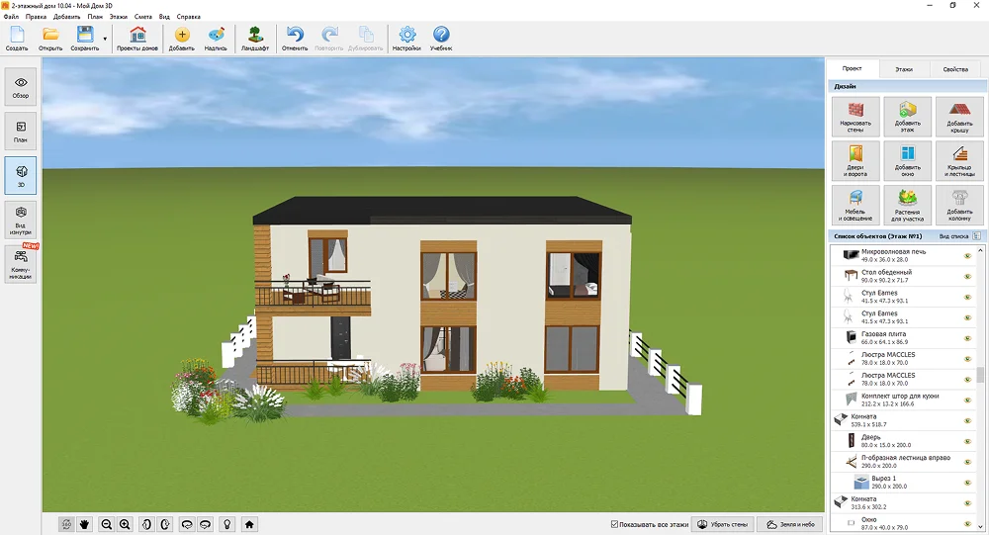The width and height of the screenshot is (989, 535).
Task: Click Добавить крышу roof tool
Action: tap(959, 117)
